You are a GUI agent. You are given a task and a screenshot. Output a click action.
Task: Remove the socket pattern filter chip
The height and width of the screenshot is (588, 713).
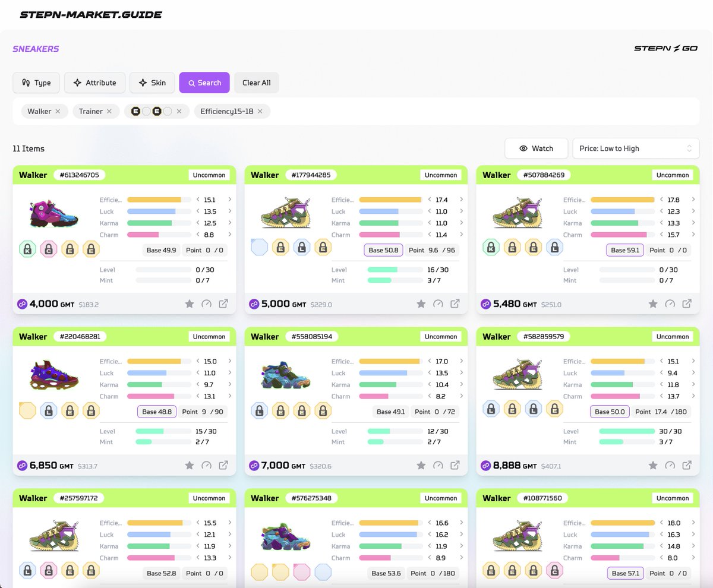tap(179, 111)
